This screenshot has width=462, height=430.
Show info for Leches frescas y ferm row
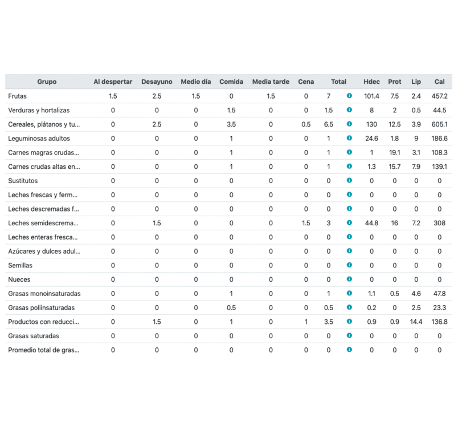coord(349,194)
